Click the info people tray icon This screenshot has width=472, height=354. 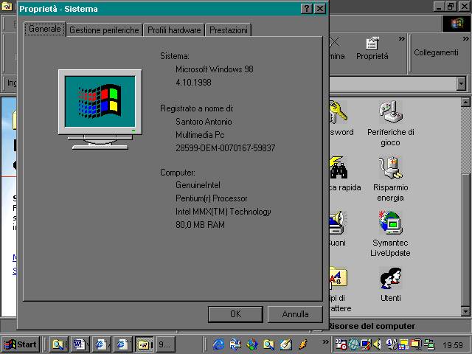pos(390,344)
